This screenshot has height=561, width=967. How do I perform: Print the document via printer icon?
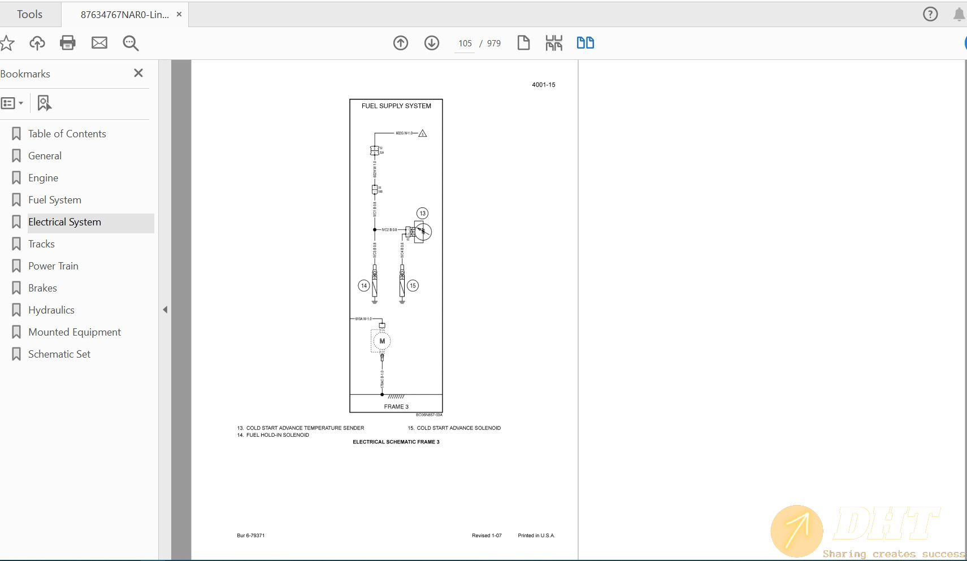pyautogui.click(x=68, y=43)
